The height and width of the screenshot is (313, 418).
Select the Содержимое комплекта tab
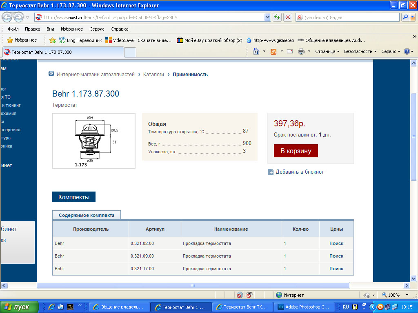coord(87,215)
